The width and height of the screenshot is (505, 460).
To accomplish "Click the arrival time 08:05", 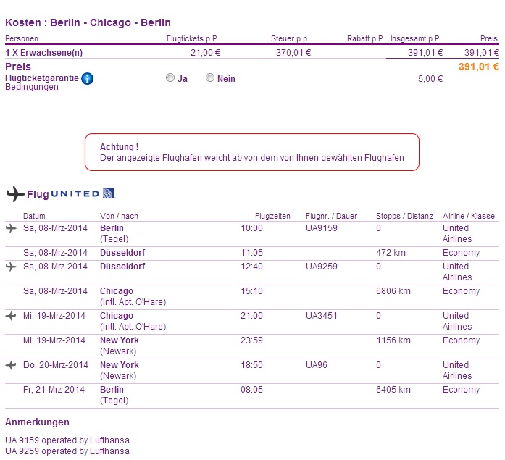I will click(251, 390).
